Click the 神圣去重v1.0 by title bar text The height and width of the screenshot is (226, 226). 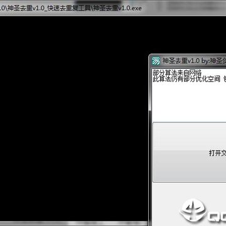(194, 61)
